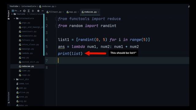Click the Project panel vertical scrollbar

(44, 35)
